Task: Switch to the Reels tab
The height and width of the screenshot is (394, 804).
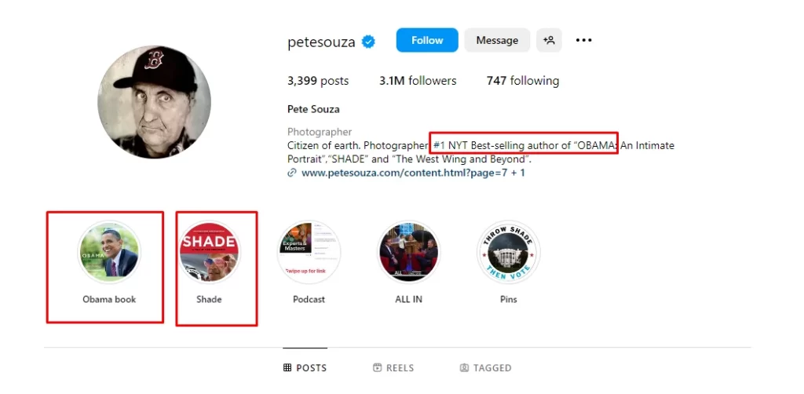Action: click(x=393, y=368)
